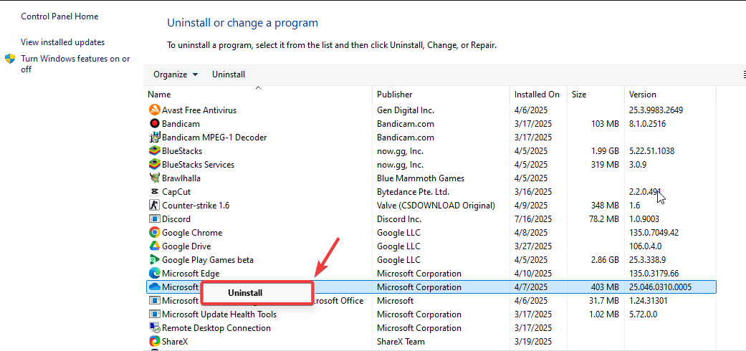Image resolution: width=746 pixels, height=351 pixels.
Task: Click the Bandicam red record icon
Action: 154,124
